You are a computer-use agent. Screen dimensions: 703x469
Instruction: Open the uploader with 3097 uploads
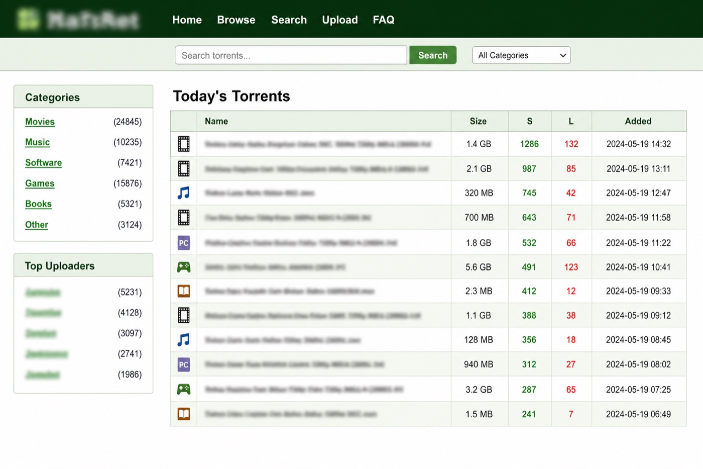click(41, 333)
